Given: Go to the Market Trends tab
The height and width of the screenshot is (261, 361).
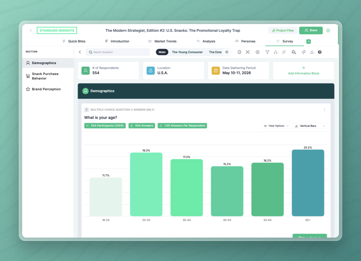Looking at the screenshot, I should click(163, 41).
